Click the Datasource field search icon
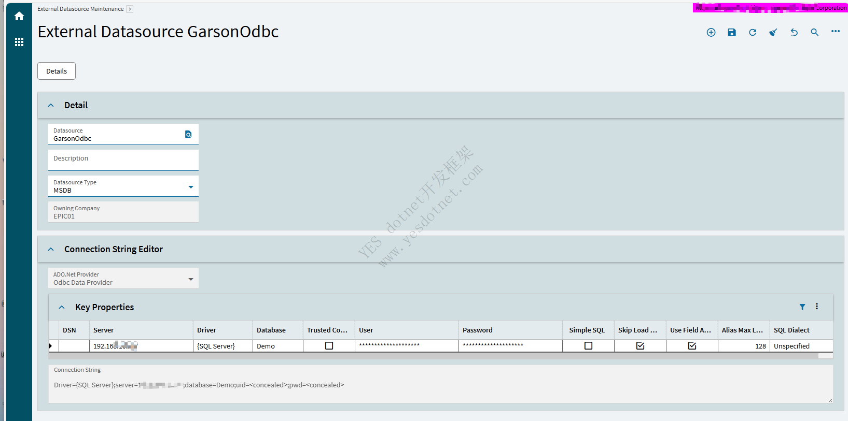The height and width of the screenshot is (421, 848). [x=188, y=135]
